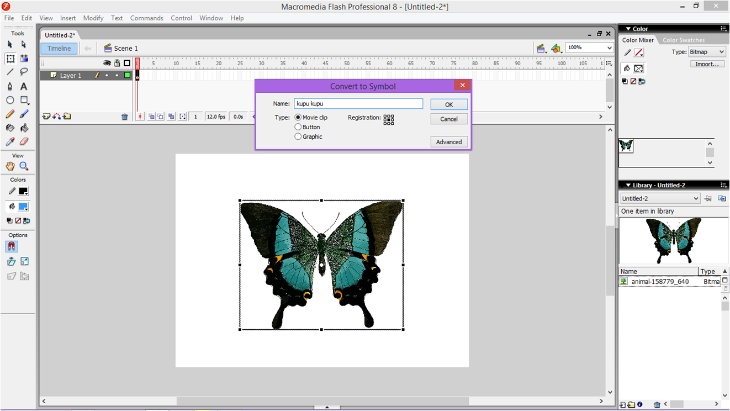Click the Timeline toggle button
This screenshot has height=411, width=730.
[x=59, y=48]
